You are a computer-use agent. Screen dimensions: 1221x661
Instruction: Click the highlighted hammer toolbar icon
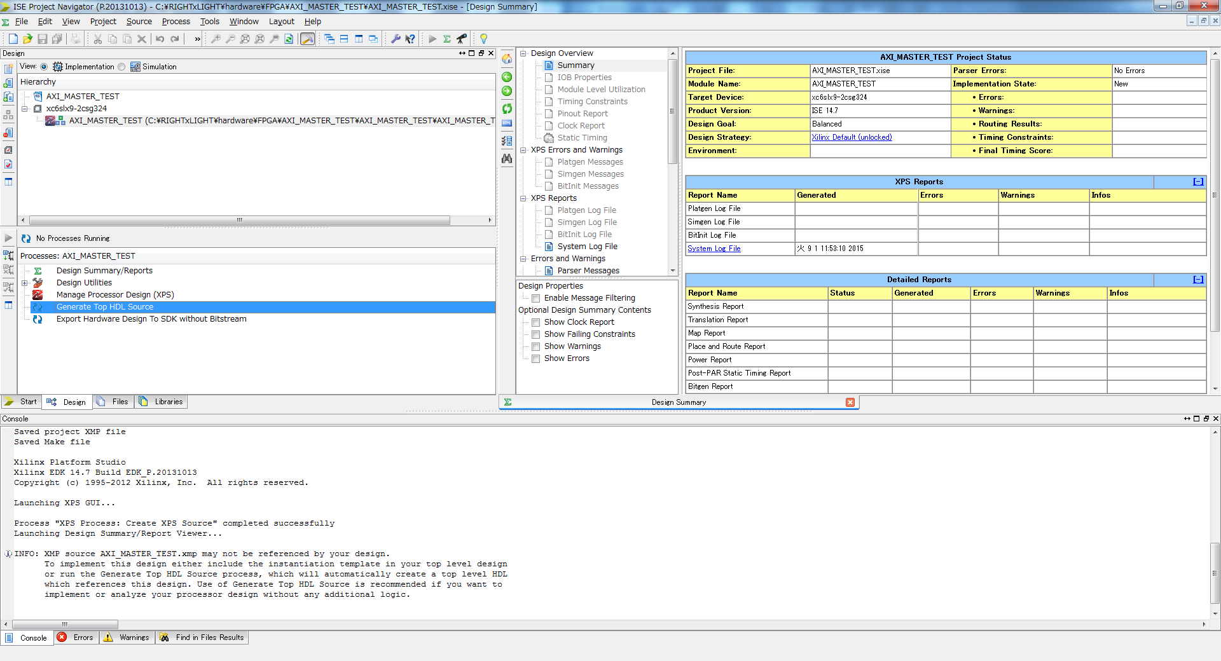[x=307, y=39]
